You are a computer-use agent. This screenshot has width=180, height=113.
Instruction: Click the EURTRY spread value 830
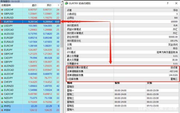57,22
